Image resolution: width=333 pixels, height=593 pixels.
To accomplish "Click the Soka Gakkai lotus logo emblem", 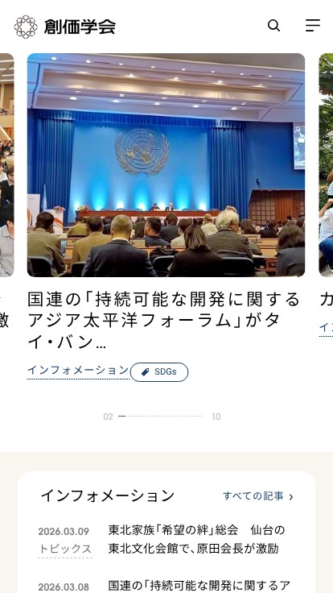I will tap(26, 27).
